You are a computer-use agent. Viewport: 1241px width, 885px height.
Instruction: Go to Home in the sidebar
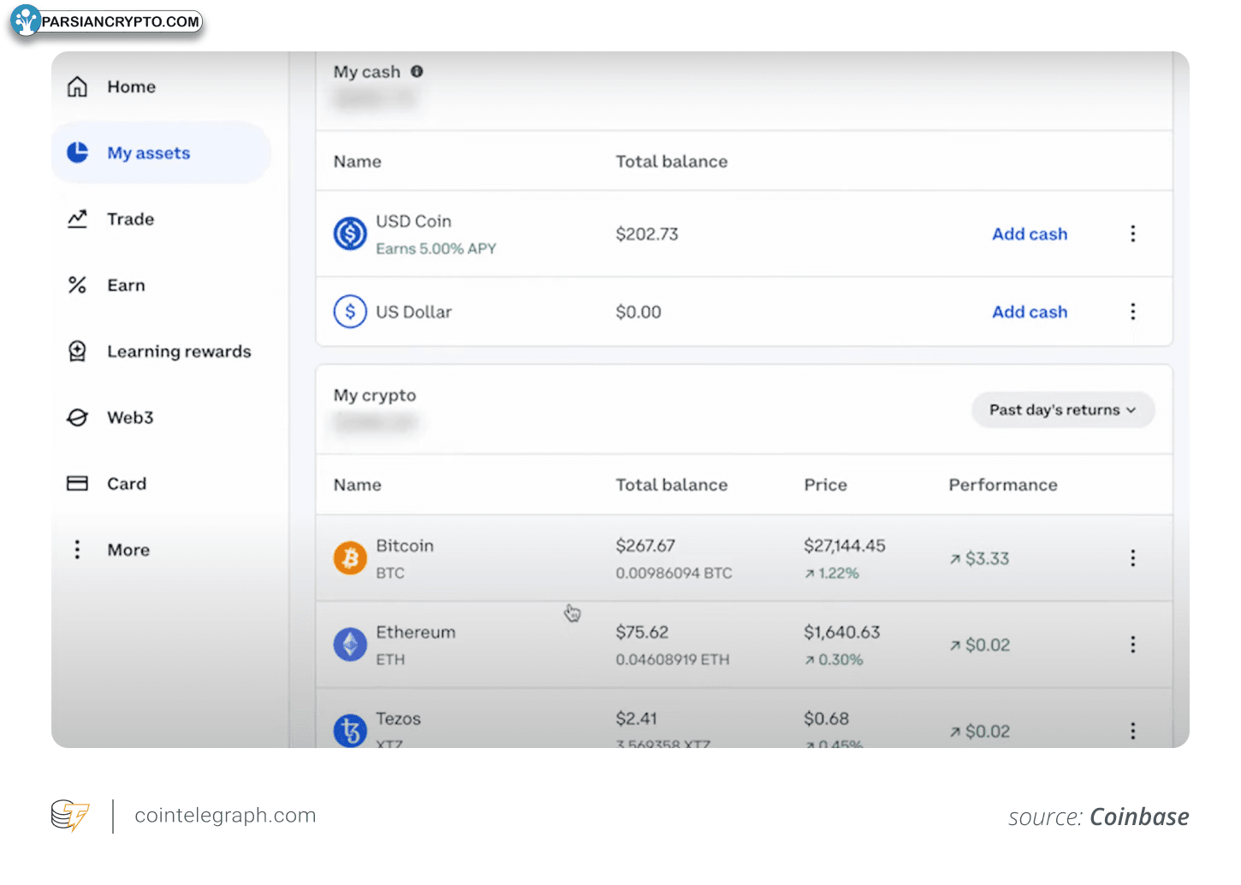pos(132,86)
